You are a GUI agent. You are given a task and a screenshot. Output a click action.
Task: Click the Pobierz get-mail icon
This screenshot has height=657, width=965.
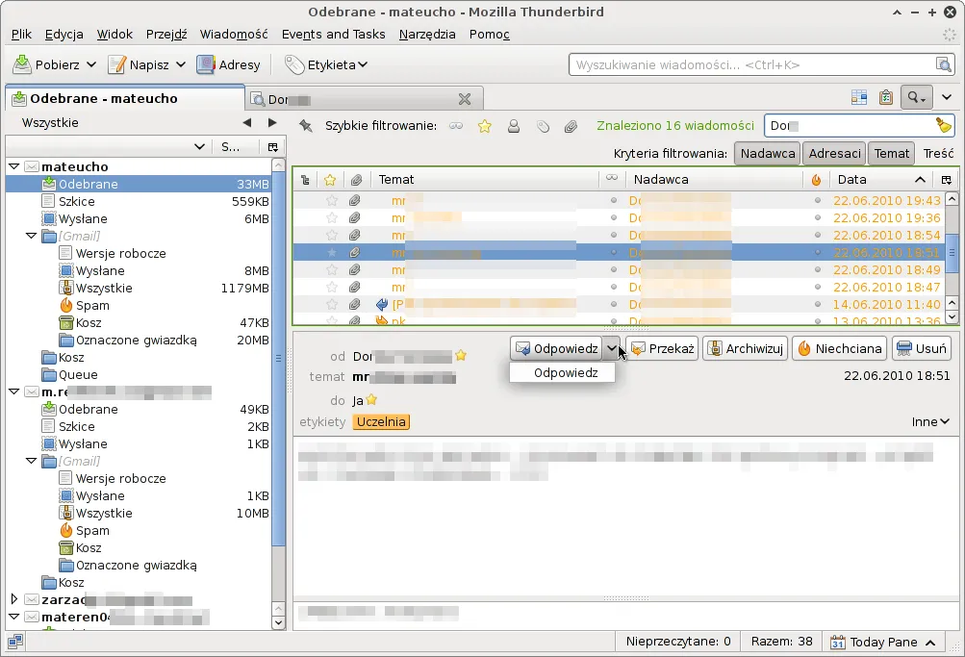22,64
